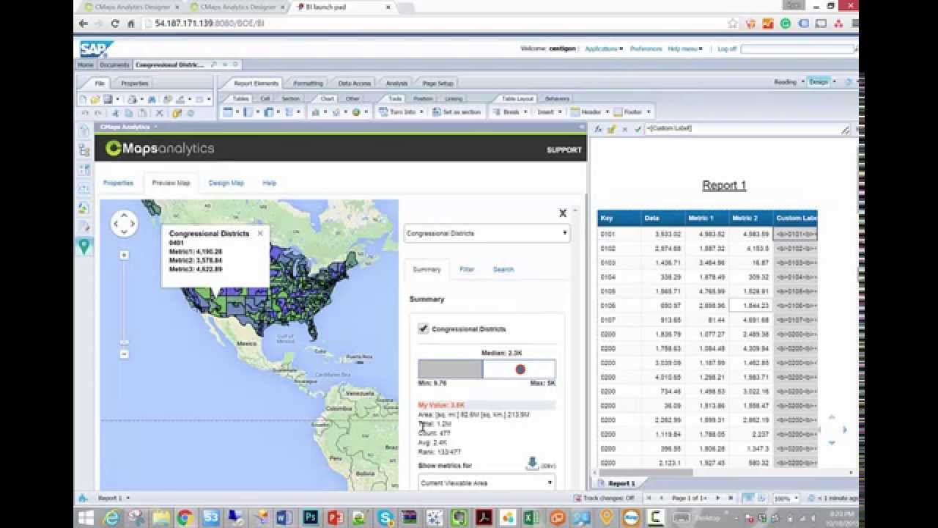This screenshot has width=938, height=528.
Task: Open the Data Access ribbon tab
Action: (x=355, y=84)
